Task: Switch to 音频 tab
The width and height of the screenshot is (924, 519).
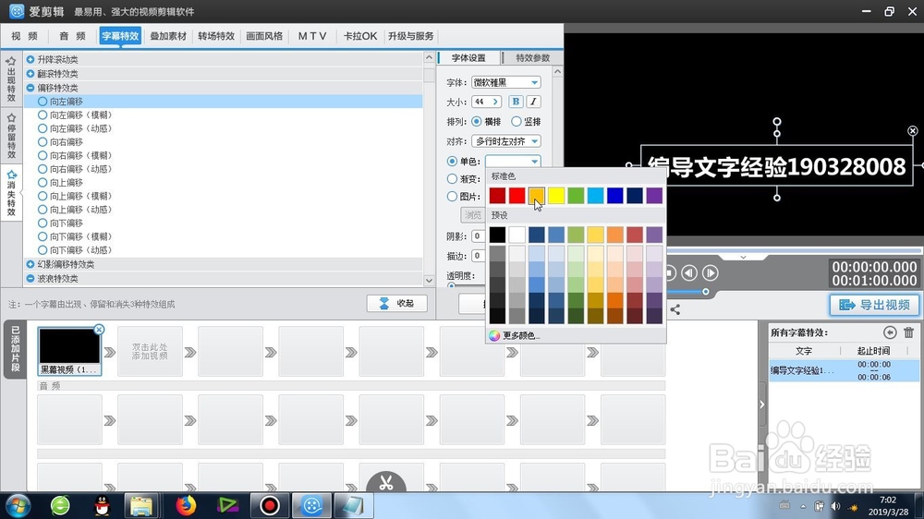Action: click(x=72, y=36)
